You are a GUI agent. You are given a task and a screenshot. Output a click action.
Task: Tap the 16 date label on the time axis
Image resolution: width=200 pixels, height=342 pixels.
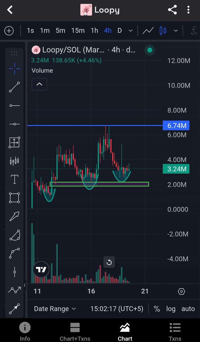[x=91, y=291]
